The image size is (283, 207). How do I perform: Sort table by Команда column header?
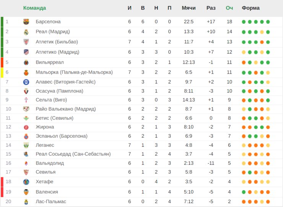click(34, 8)
